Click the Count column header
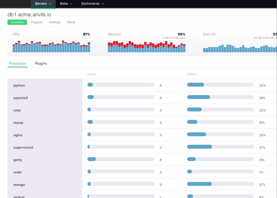This screenshot has height=198, width=277. click(x=92, y=74)
